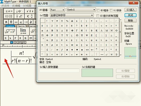The height and width of the screenshot is (106, 141).
Task: Open the Font view dropdown
Action: (57, 10)
